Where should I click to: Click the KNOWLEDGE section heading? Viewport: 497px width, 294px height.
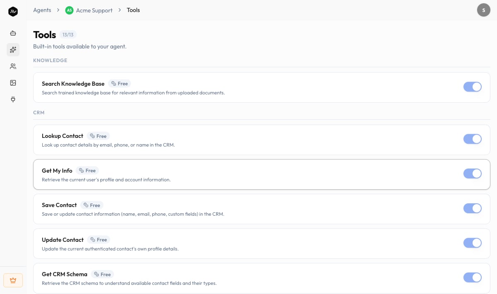pos(50,60)
